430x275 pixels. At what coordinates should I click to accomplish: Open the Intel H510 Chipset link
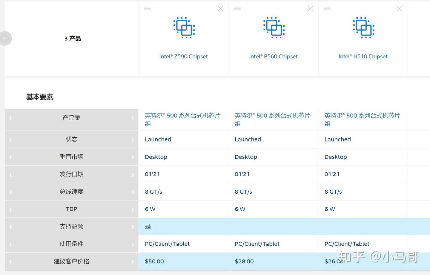click(x=363, y=57)
